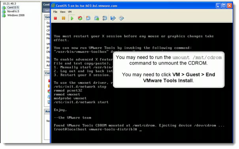This screenshot has width=239, height=149.
Task: Click the console window title bar icon
Action: [x=53, y=6]
